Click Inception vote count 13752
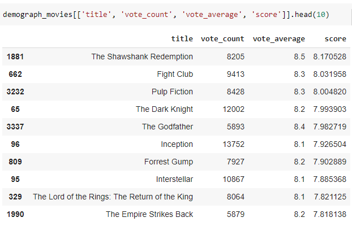Image resolution: width=352 pixels, height=226 pixels. pos(234,144)
